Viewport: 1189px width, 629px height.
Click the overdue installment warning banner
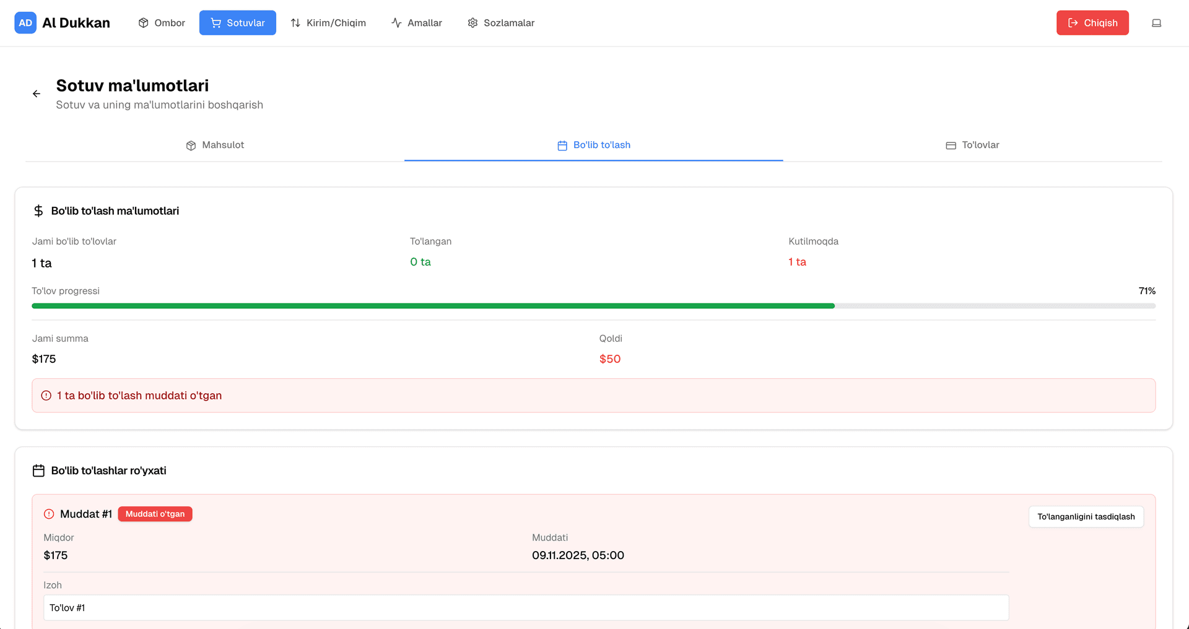(x=593, y=396)
